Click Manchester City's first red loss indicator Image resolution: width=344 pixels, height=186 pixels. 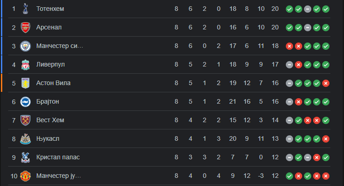pos(289,46)
